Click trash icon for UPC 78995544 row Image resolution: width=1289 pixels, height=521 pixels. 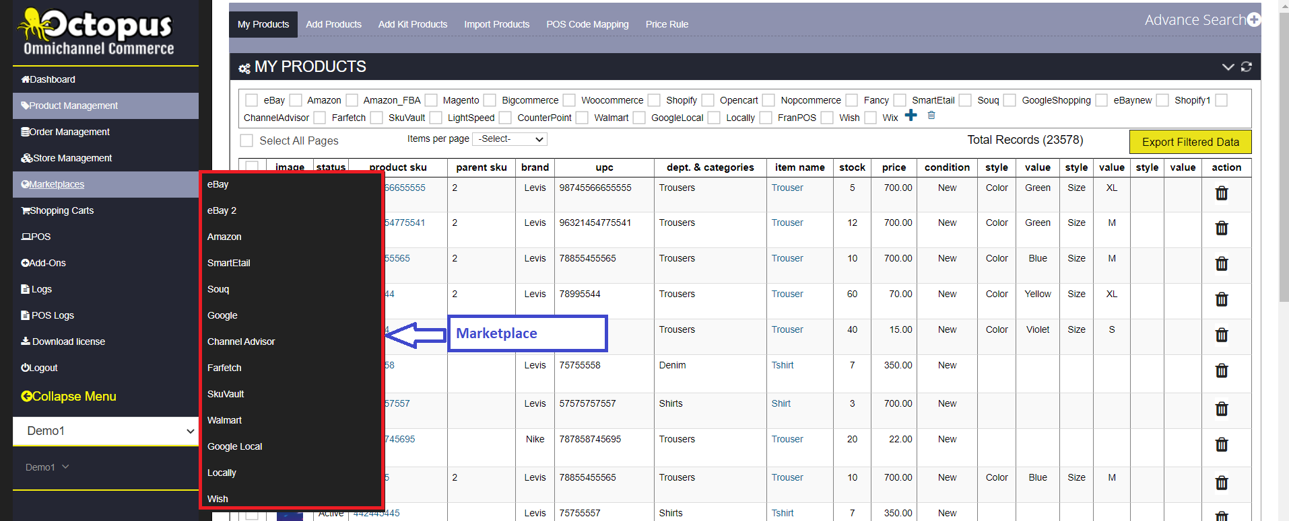click(x=1221, y=300)
